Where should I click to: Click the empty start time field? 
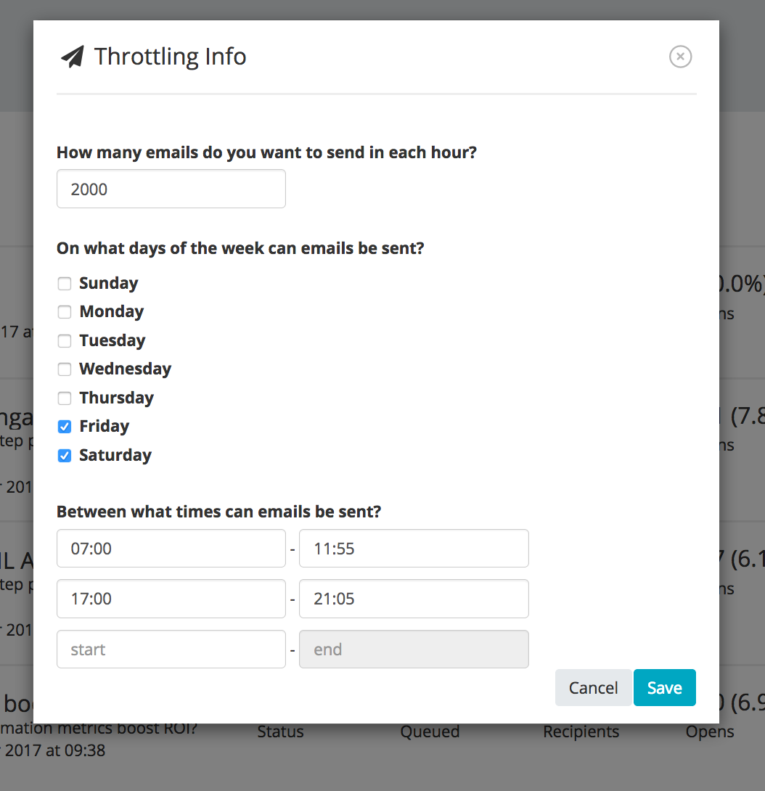tap(171, 649)
